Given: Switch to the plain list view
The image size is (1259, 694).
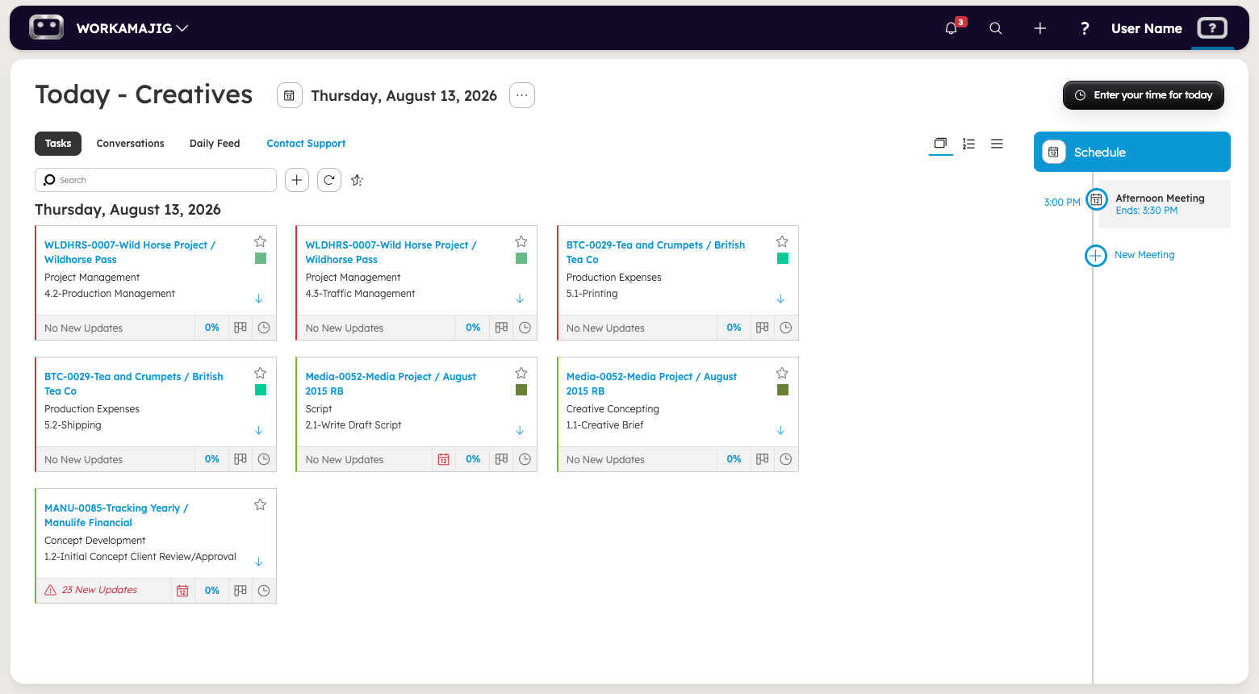Looking at the screenshot, I should point(998,144).
